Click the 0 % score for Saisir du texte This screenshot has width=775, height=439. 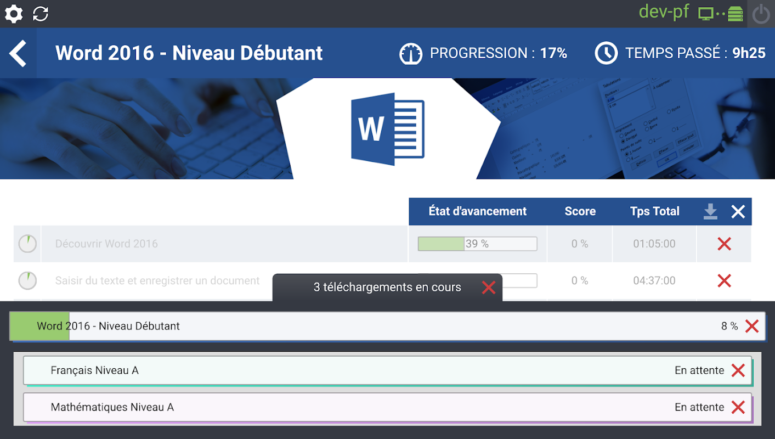pos(580,280)
